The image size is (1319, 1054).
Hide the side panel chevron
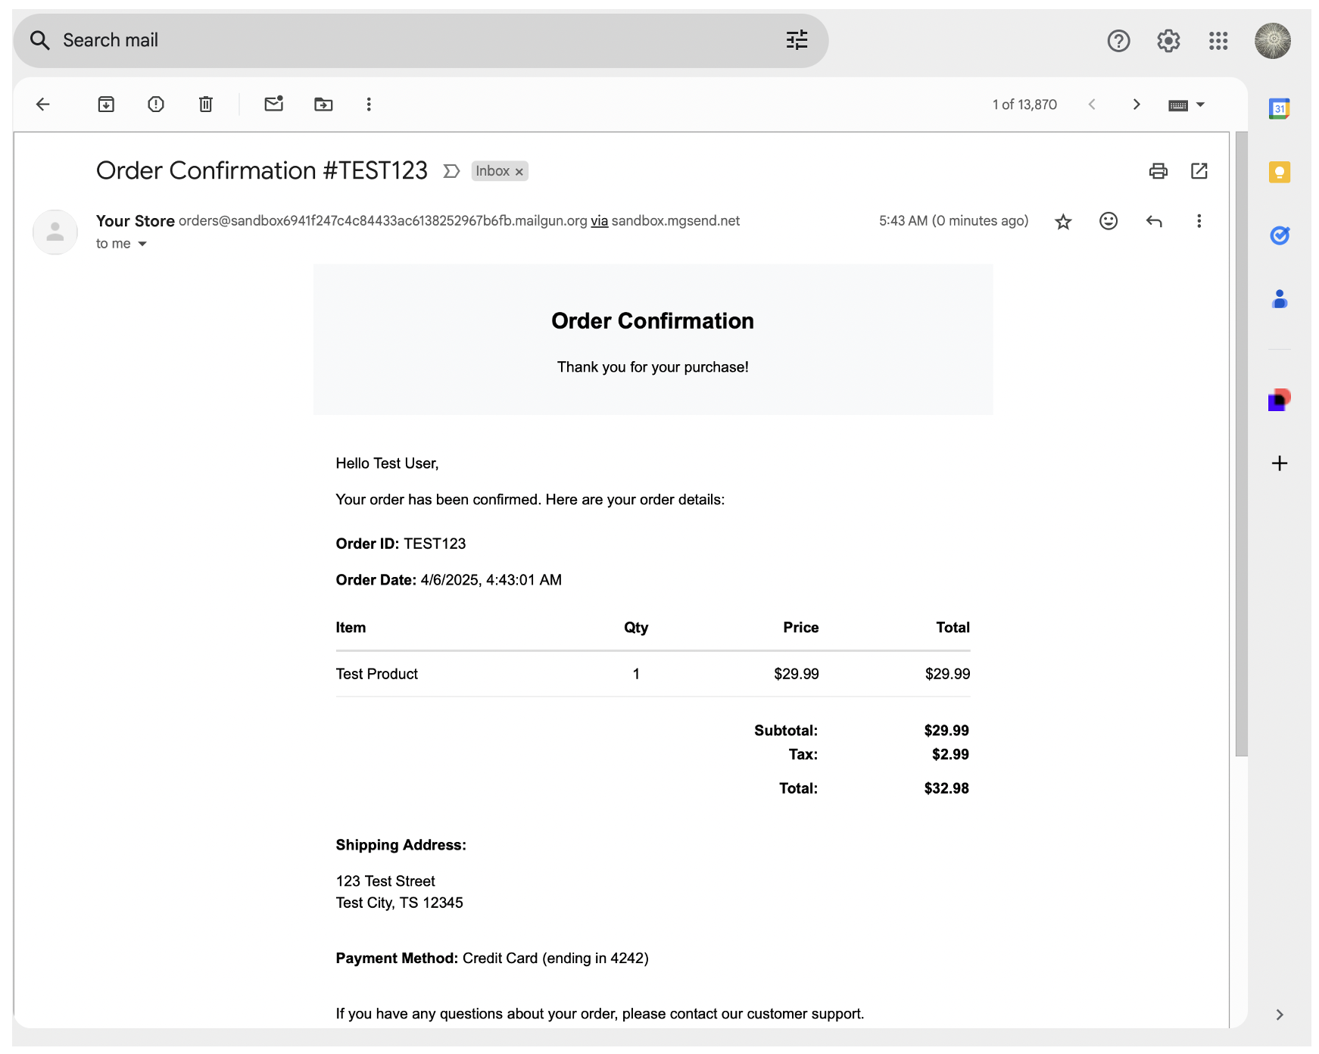1280,1015
